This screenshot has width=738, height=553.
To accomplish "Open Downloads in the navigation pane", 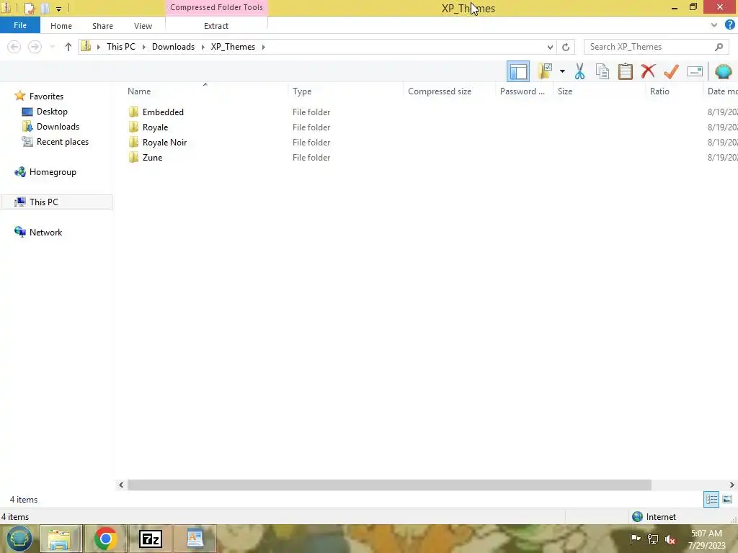I will pos(58,127).
